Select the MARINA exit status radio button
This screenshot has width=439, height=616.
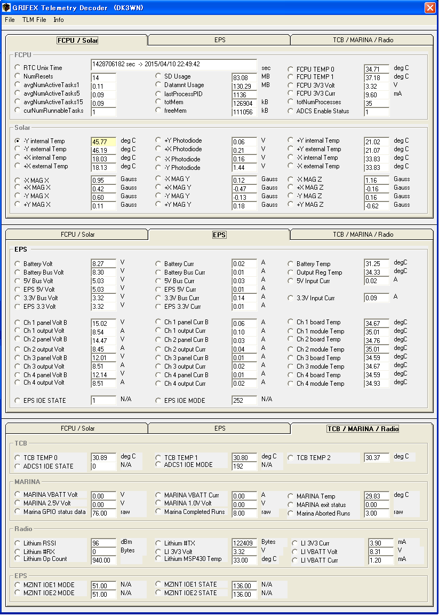tap(290, 504)
